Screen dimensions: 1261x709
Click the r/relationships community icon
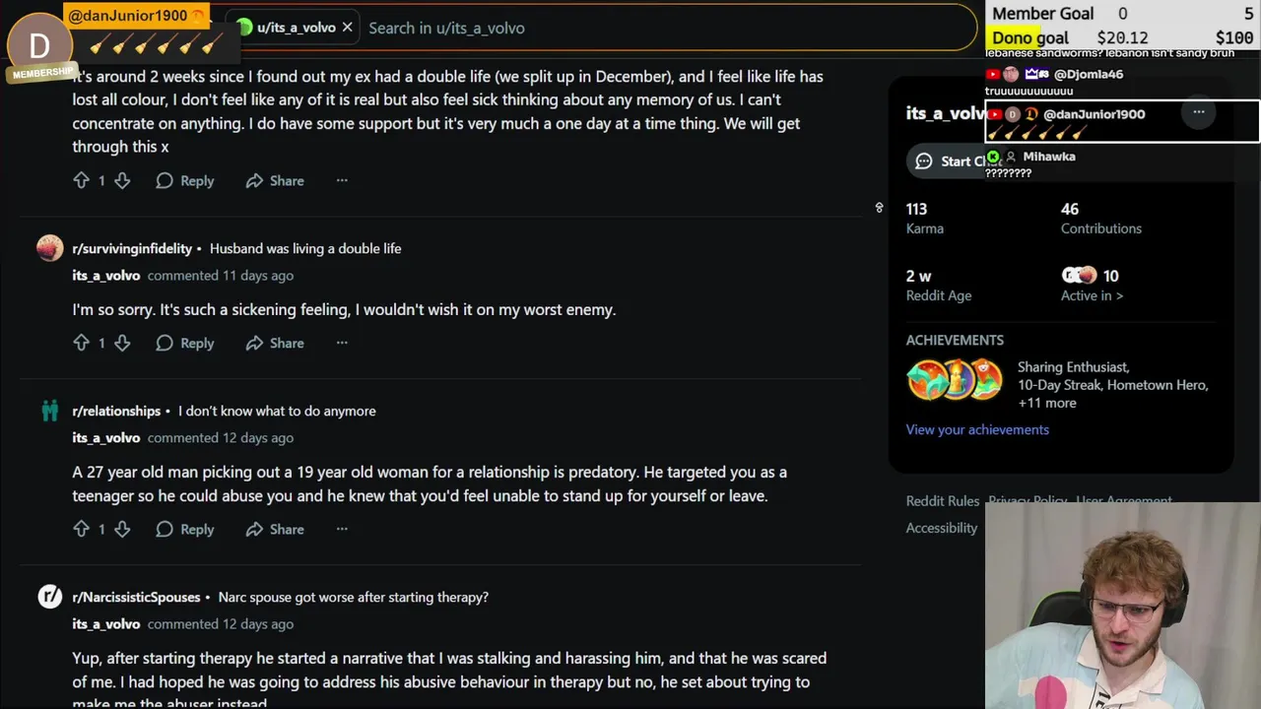click(49, 411)
